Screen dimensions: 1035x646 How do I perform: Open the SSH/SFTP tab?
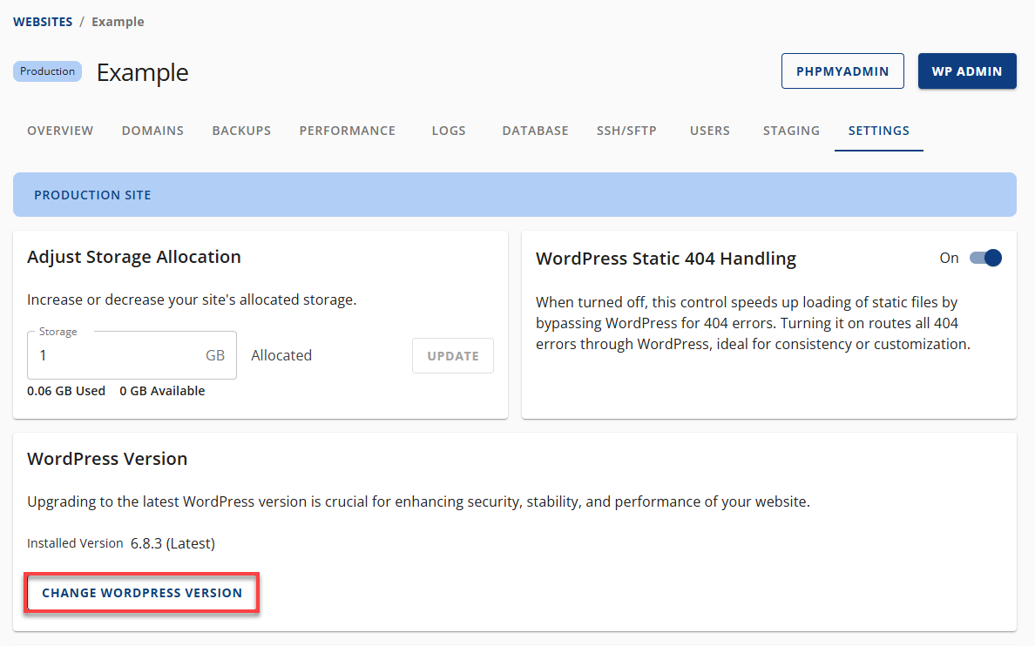[626, 130]
